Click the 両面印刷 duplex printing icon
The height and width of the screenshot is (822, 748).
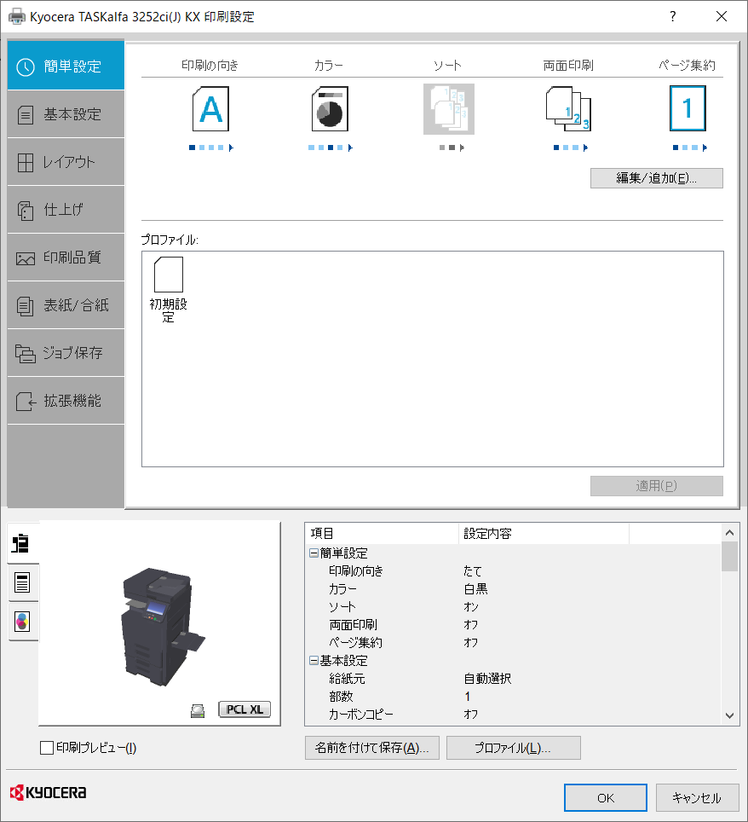pyautogui.click(x=568, y=109)
